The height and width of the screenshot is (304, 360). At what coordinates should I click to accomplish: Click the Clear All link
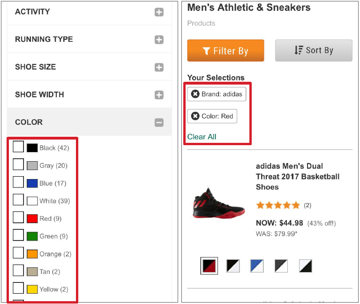tap(202, 137)
